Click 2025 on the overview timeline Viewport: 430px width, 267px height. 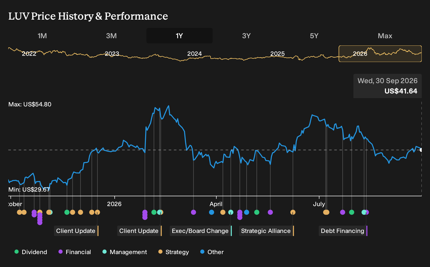(x=277, y=54)
